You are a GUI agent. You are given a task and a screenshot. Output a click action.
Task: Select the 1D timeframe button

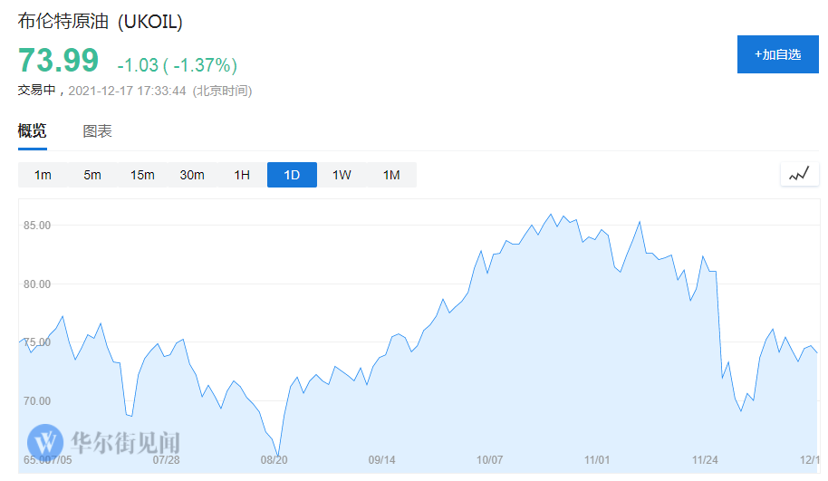coord(292,175)
